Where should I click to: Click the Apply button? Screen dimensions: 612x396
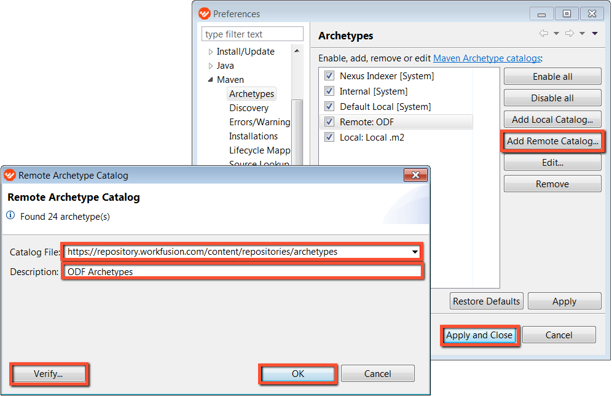[x=565, y=301]
